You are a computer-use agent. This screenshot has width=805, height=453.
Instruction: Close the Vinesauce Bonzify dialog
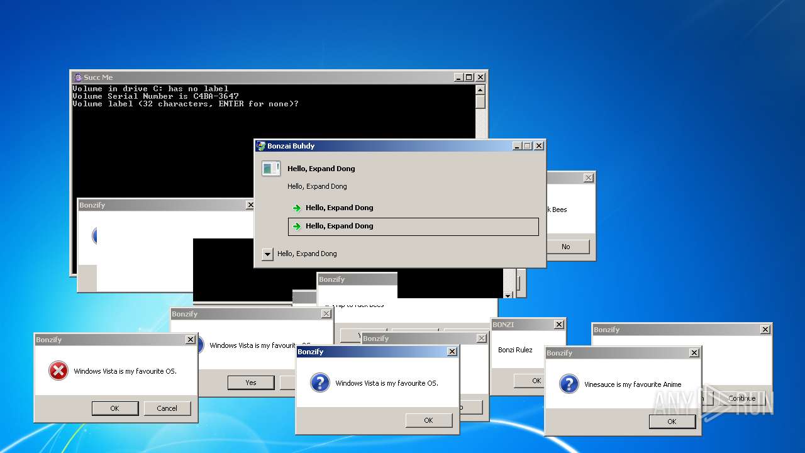click(694, 353)
